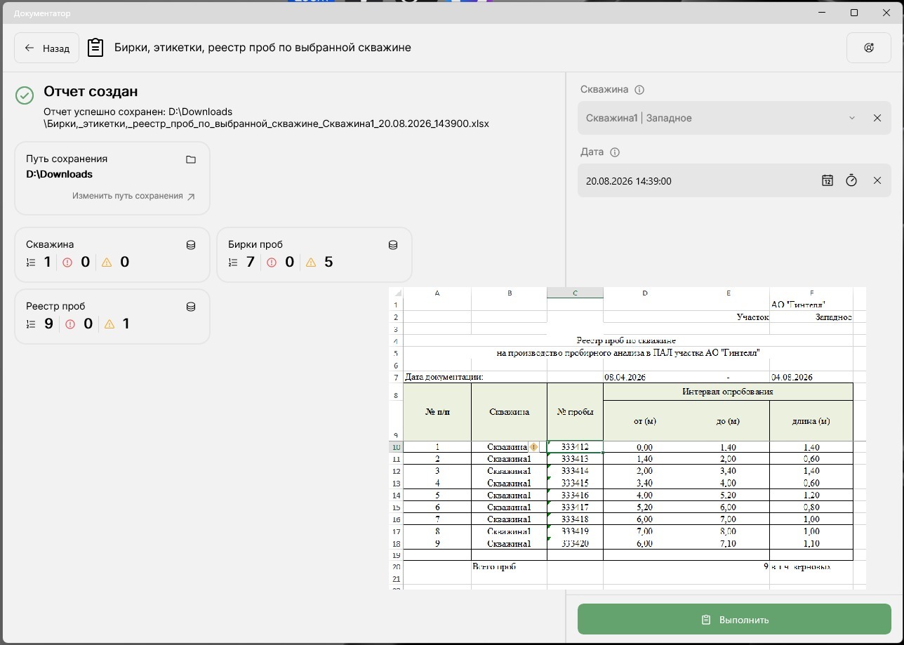Image resolution: width=904 pixels, height=645 pixels.
Task: Open the calendar picker in Дата field
Action: click(827, 180)
